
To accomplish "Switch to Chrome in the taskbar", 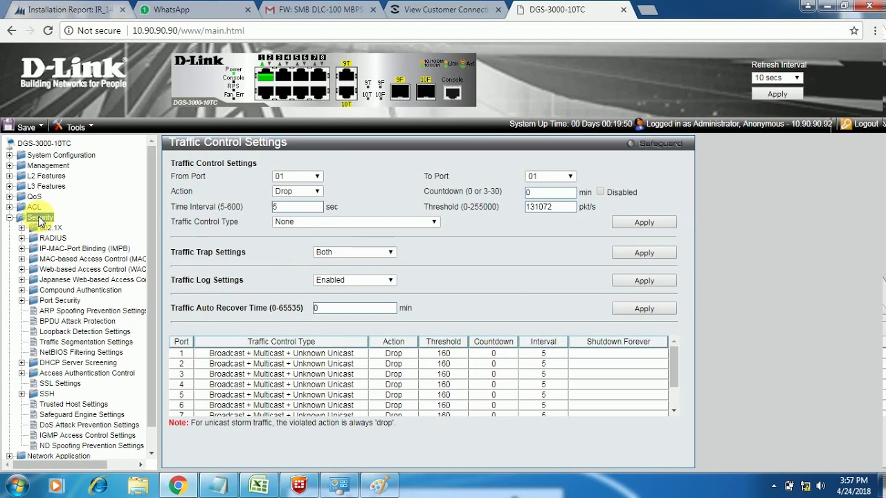I will 178,486.
